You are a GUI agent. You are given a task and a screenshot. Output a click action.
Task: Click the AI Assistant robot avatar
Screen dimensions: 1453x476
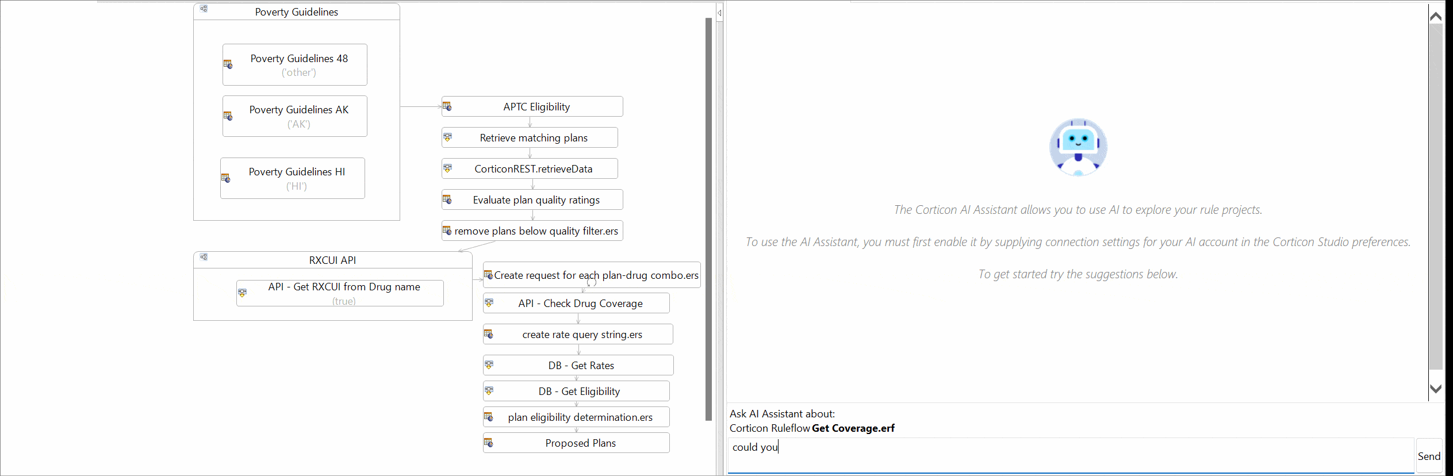1078,147
